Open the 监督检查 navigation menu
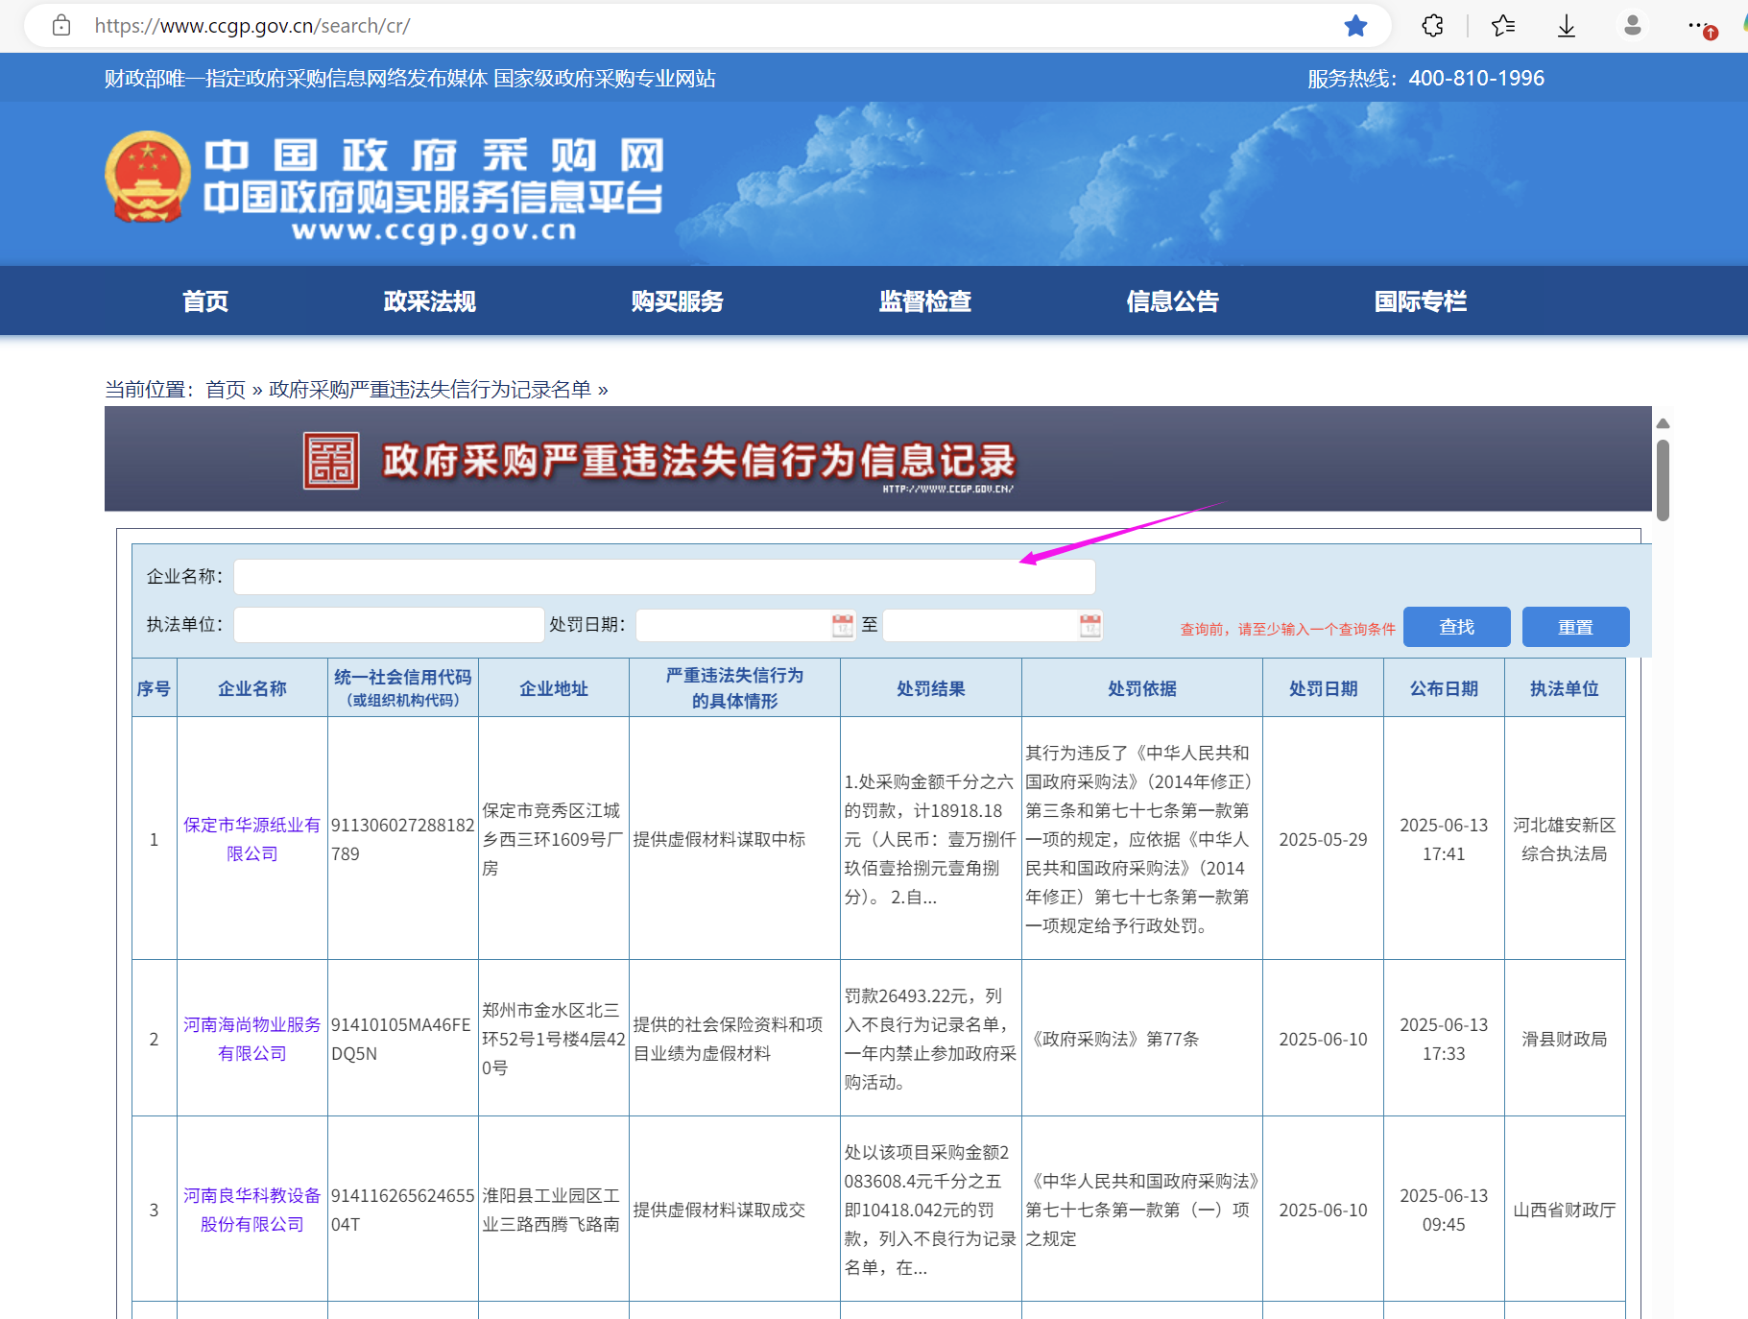Image resolution: width=1748 pixels, height=1319 pixels. pos(924,301)
